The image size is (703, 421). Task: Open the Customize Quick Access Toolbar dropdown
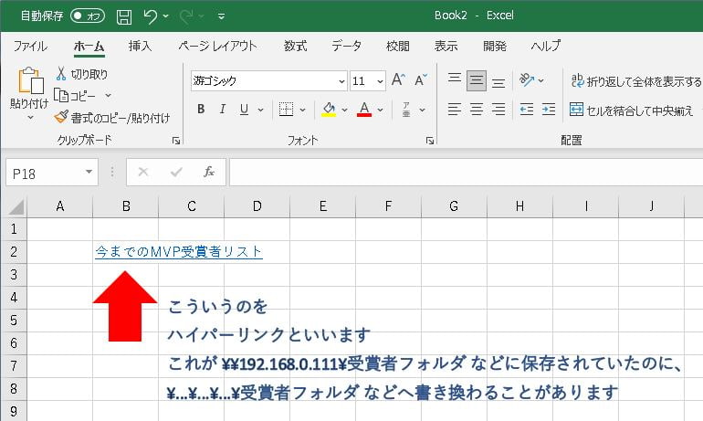point(221,16)
